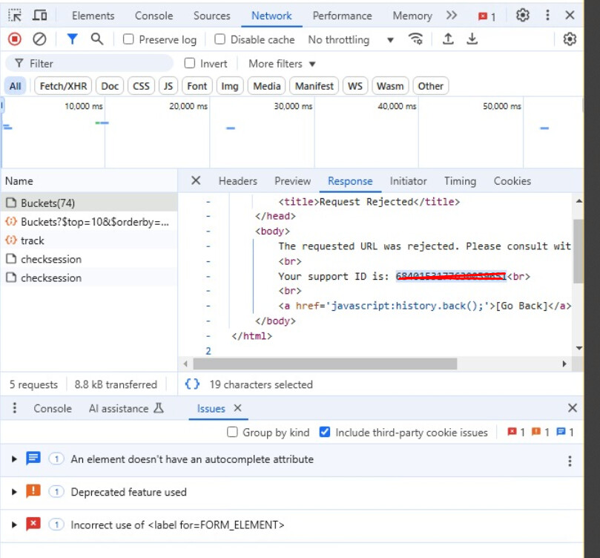Uncheck Include third-party cookie issues
Viewport: 600px width, 558px height.
point(325,432)
